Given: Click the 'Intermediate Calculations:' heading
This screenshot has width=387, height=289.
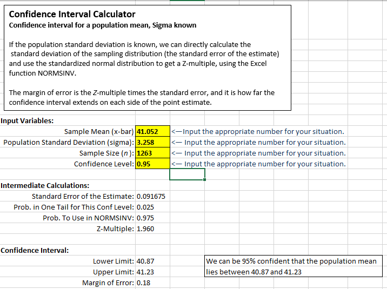Looking at the screenshot, I should (45, 185).
